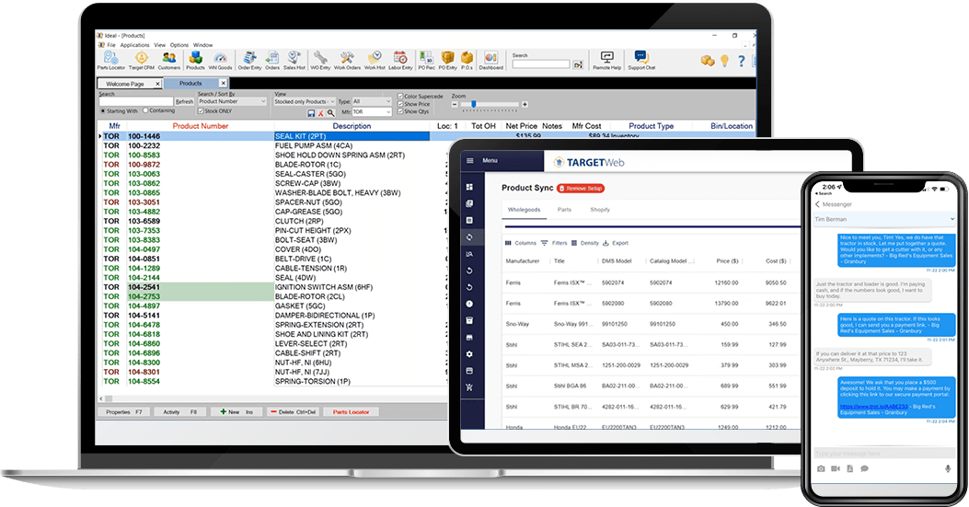Open the question mark help icon
This screenshot has width=969, height=507.
click(x=741, y=61)
